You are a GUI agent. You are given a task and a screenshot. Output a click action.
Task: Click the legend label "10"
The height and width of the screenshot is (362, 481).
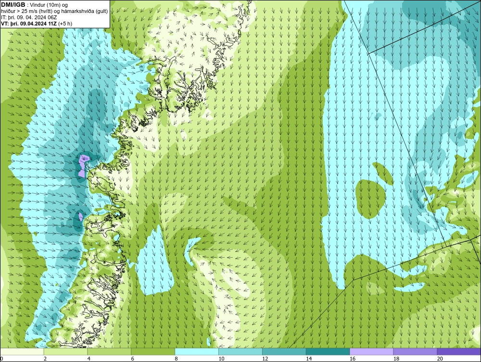click(221, 359)
